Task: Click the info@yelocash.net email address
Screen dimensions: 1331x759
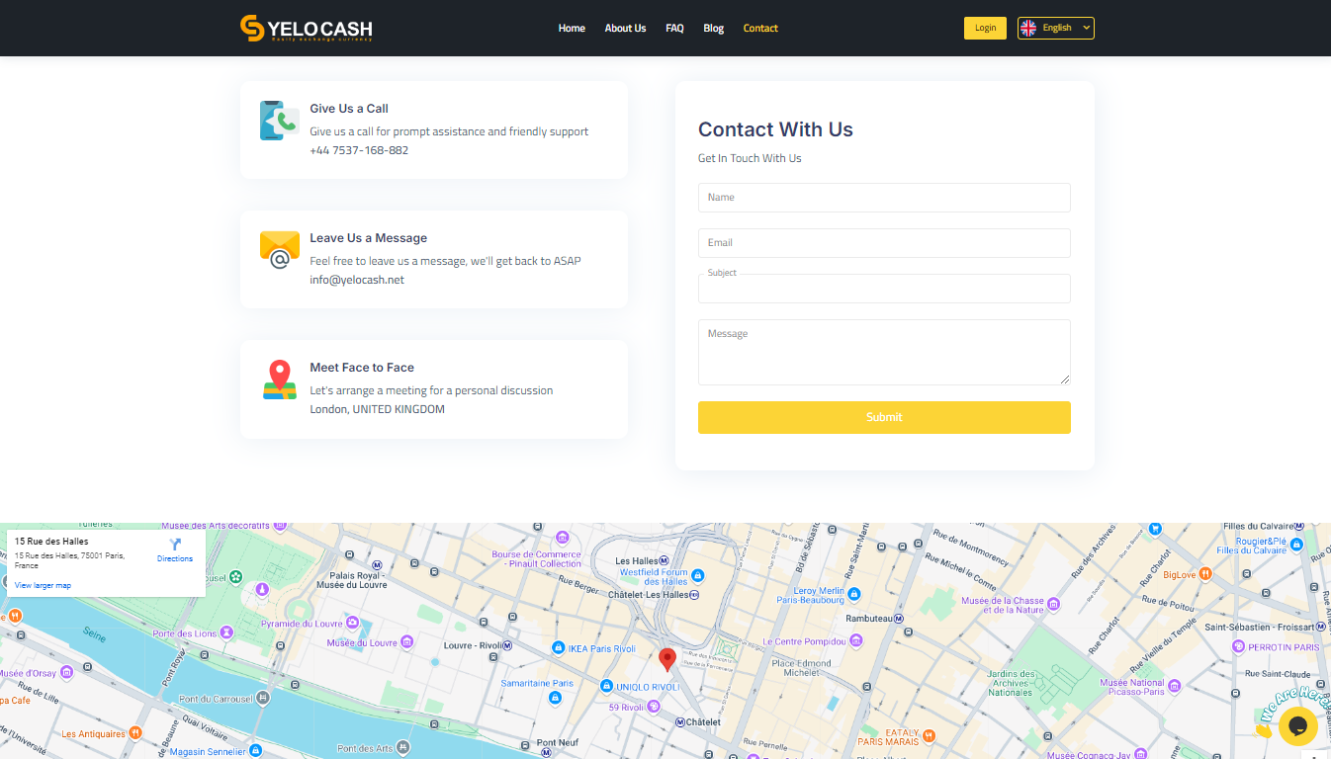Action: click(357, 280)
